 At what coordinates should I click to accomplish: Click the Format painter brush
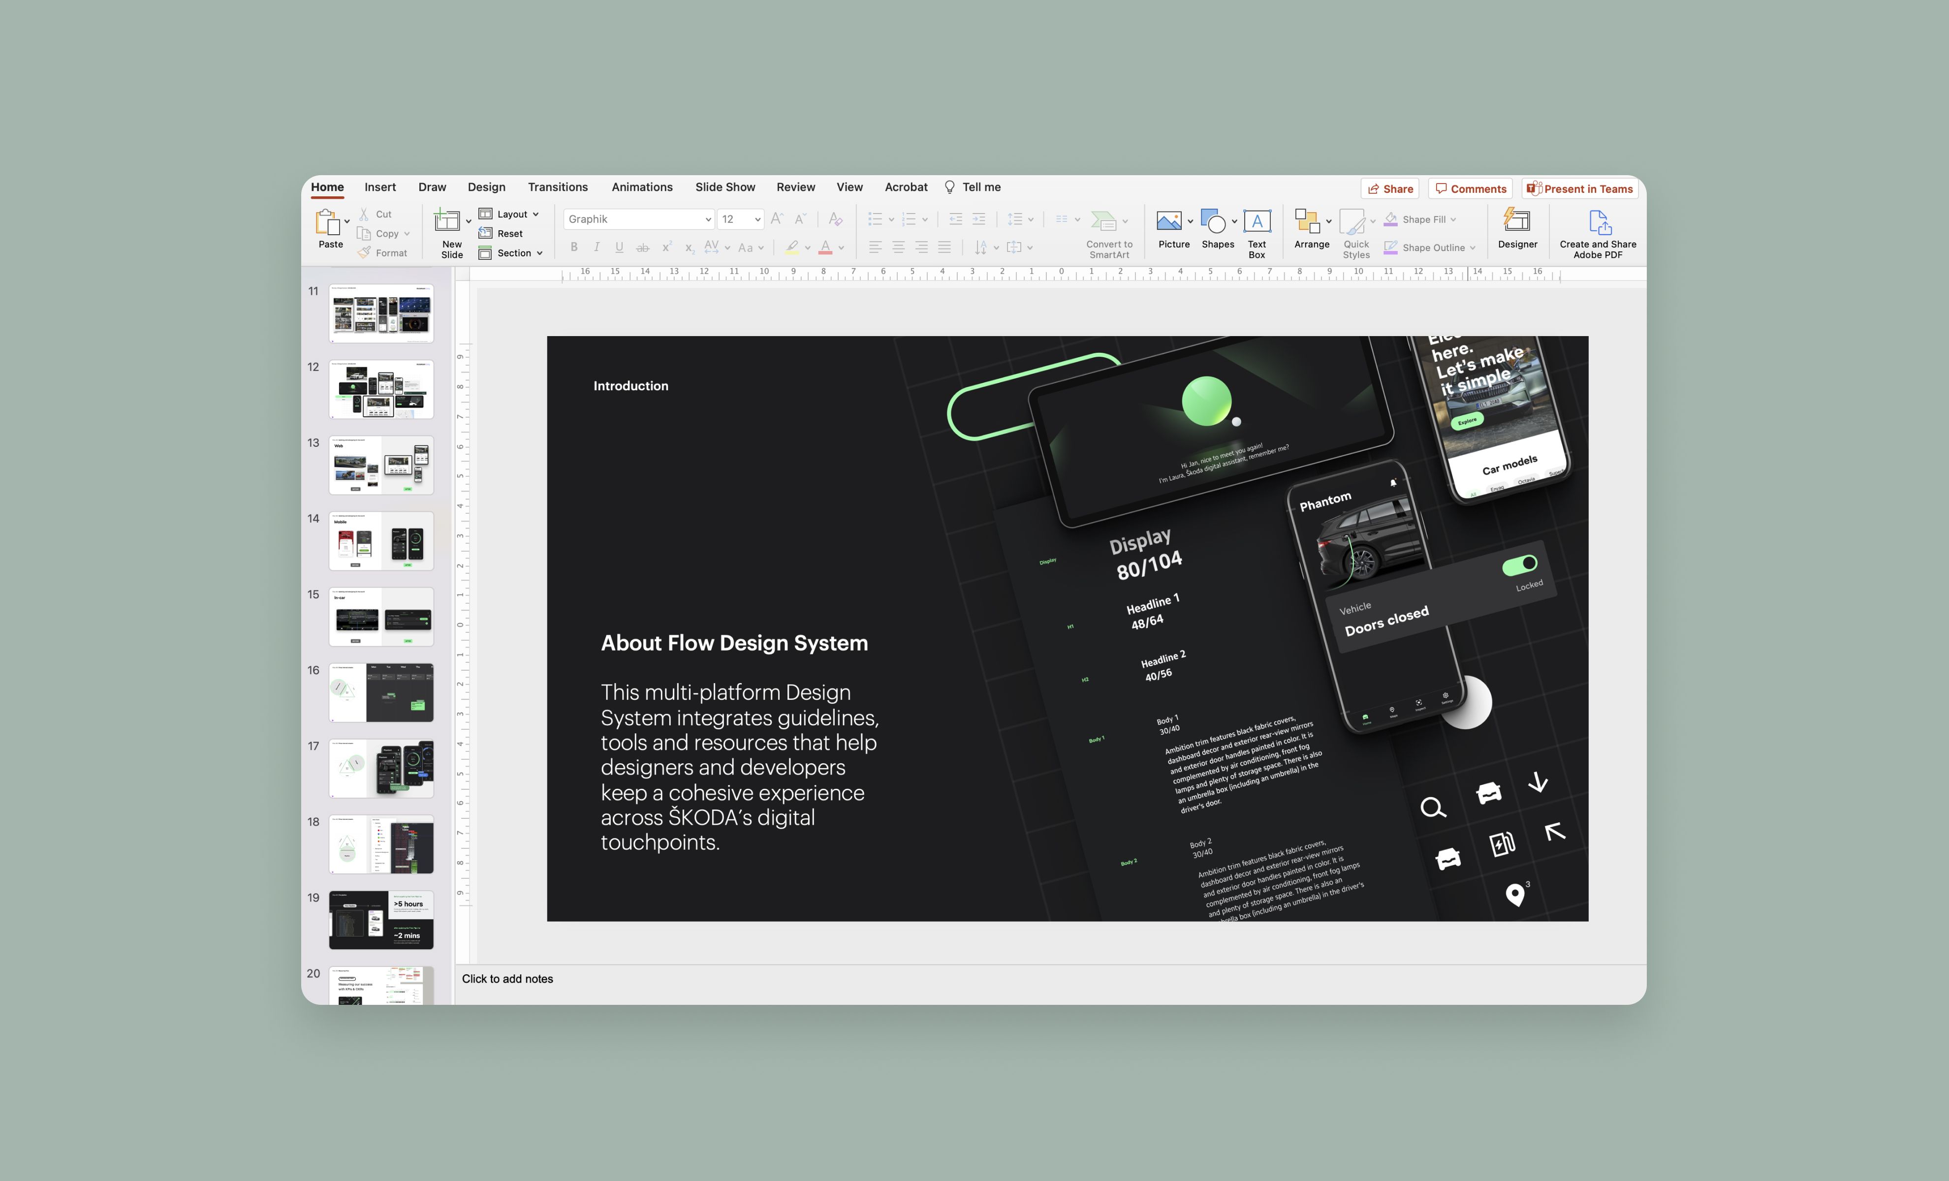[364, 252]
